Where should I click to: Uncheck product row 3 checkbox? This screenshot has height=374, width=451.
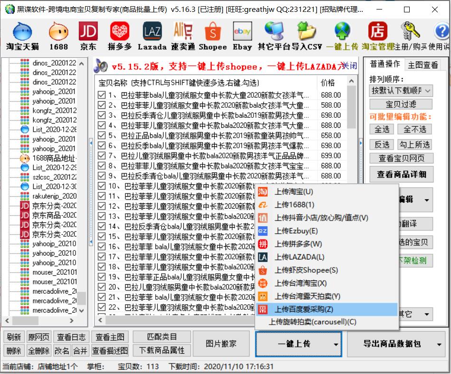point(102,115)
